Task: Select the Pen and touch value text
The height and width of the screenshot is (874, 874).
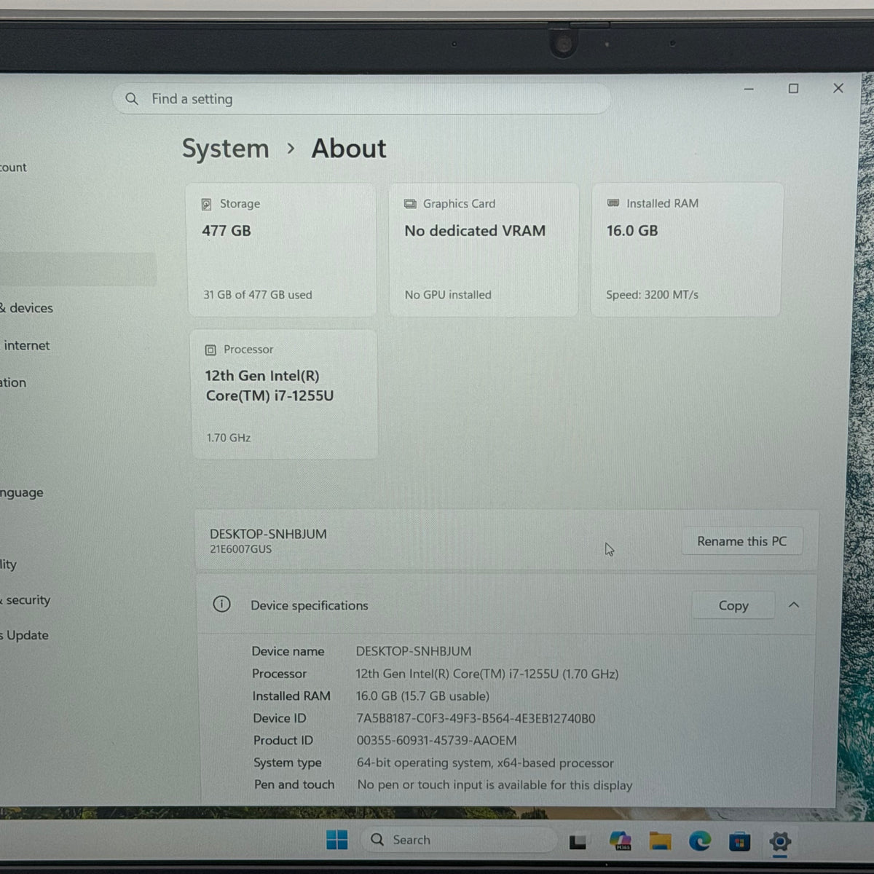Action: (x=495, y=785)
